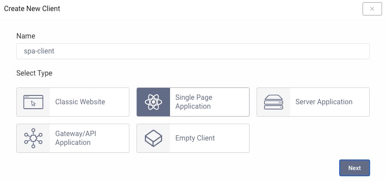Click the Gateway/API hexagon network icon
Viewport: 386px width, 182px height.
(x=33, y=138)
